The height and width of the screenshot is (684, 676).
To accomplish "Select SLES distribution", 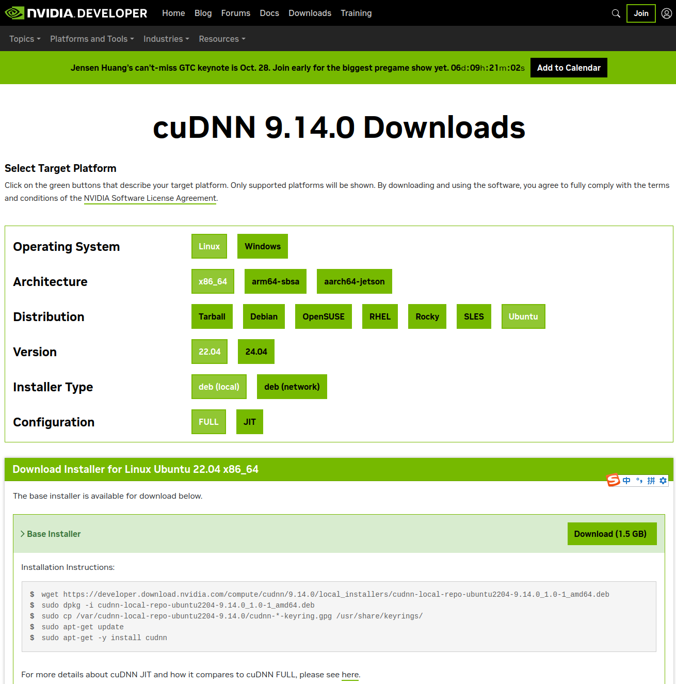I will tap(474, 316).
